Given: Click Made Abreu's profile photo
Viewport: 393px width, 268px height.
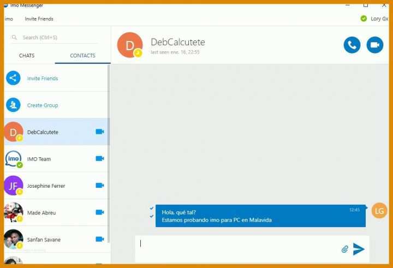Looking at the screenshot, I should [x=13, y=212].
